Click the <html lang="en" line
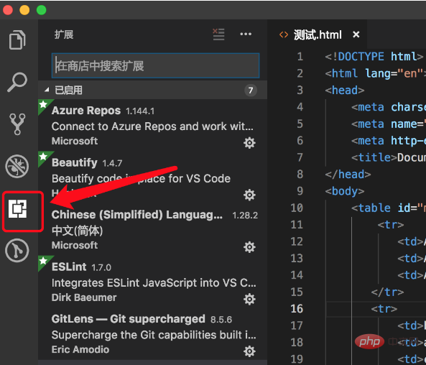The image size is (426, 365). pos(376,73)
